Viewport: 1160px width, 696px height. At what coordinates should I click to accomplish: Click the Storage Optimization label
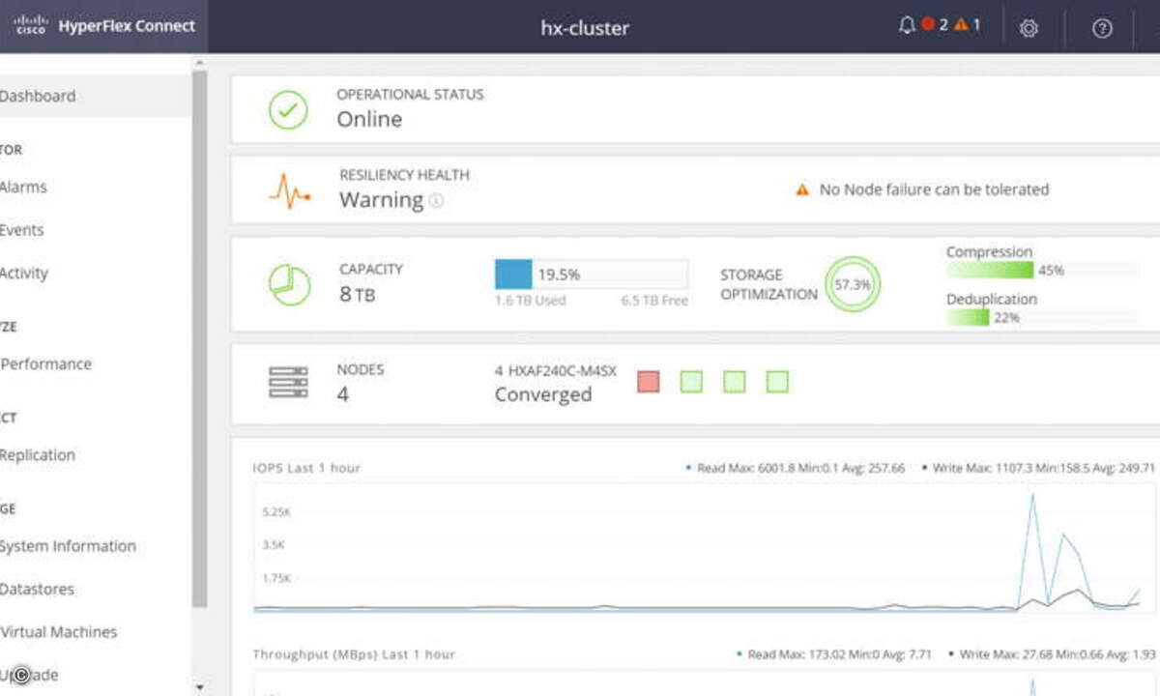coord(769,284)
